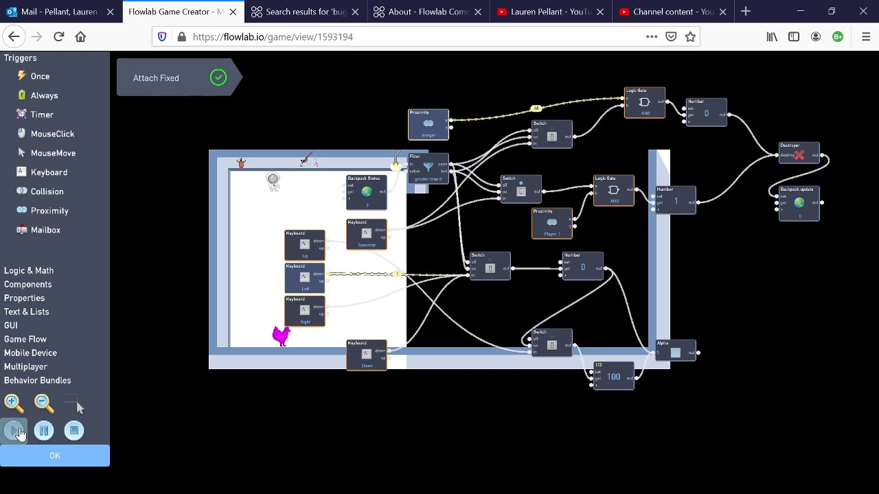Click the Attach Fixed checkmark

(x=218, y=78)
